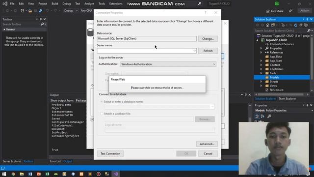Pin the Output panel
Image resolution: width=314 pixels, height=177 pixels.
tap(246, 95)
